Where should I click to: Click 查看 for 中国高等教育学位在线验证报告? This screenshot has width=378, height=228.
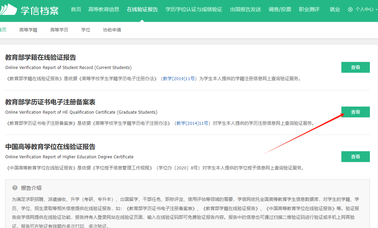tap(355, 157)
